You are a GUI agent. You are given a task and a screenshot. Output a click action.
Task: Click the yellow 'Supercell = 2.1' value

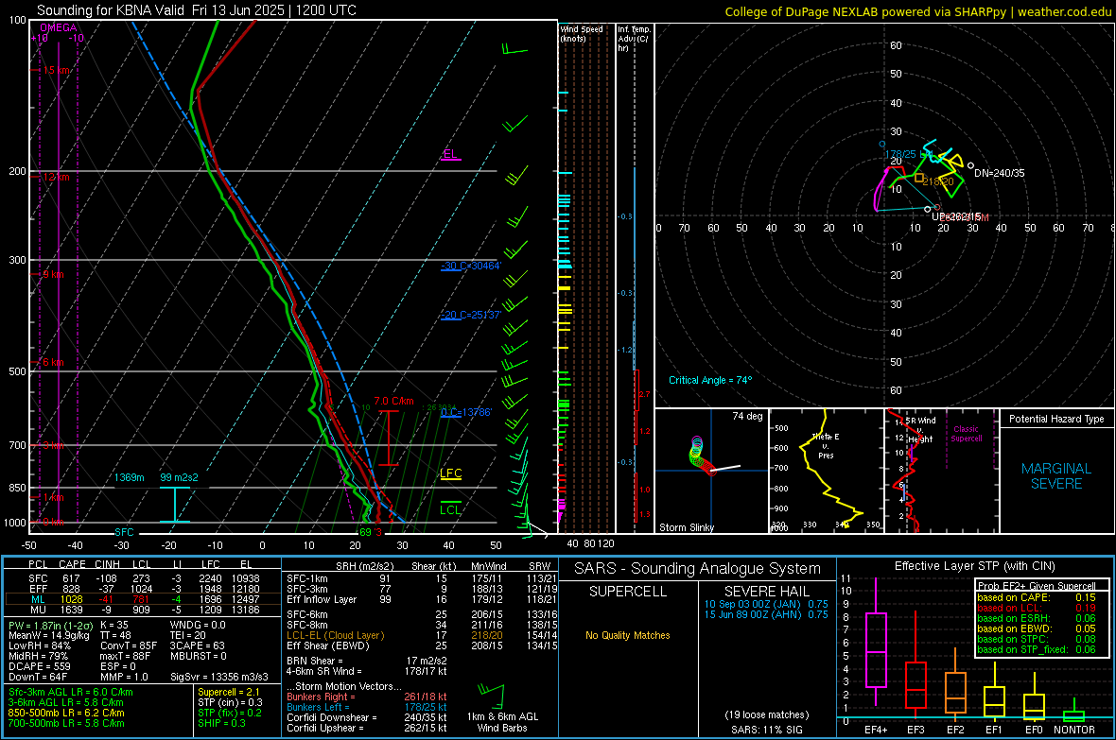(229, 692)
